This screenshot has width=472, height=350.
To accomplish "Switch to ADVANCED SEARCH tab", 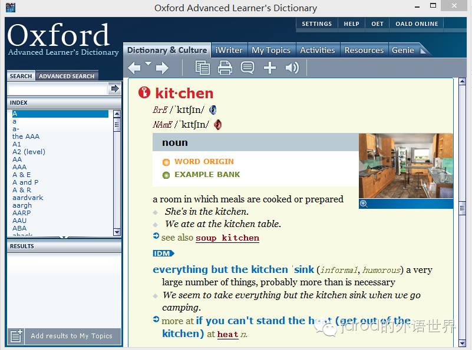I will 67,76.
